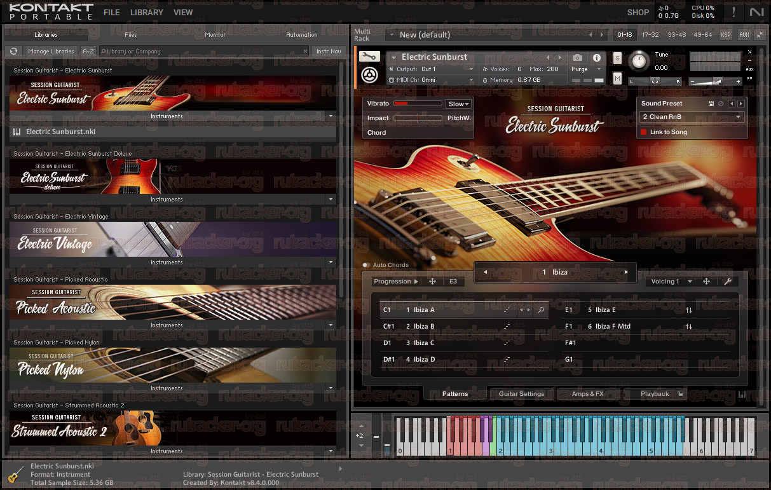
Task: Show instrument info with the i icon
Action: click(597, 57)
